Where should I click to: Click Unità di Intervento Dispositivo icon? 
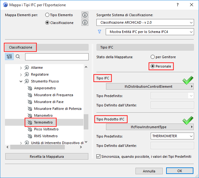(27, 143)
